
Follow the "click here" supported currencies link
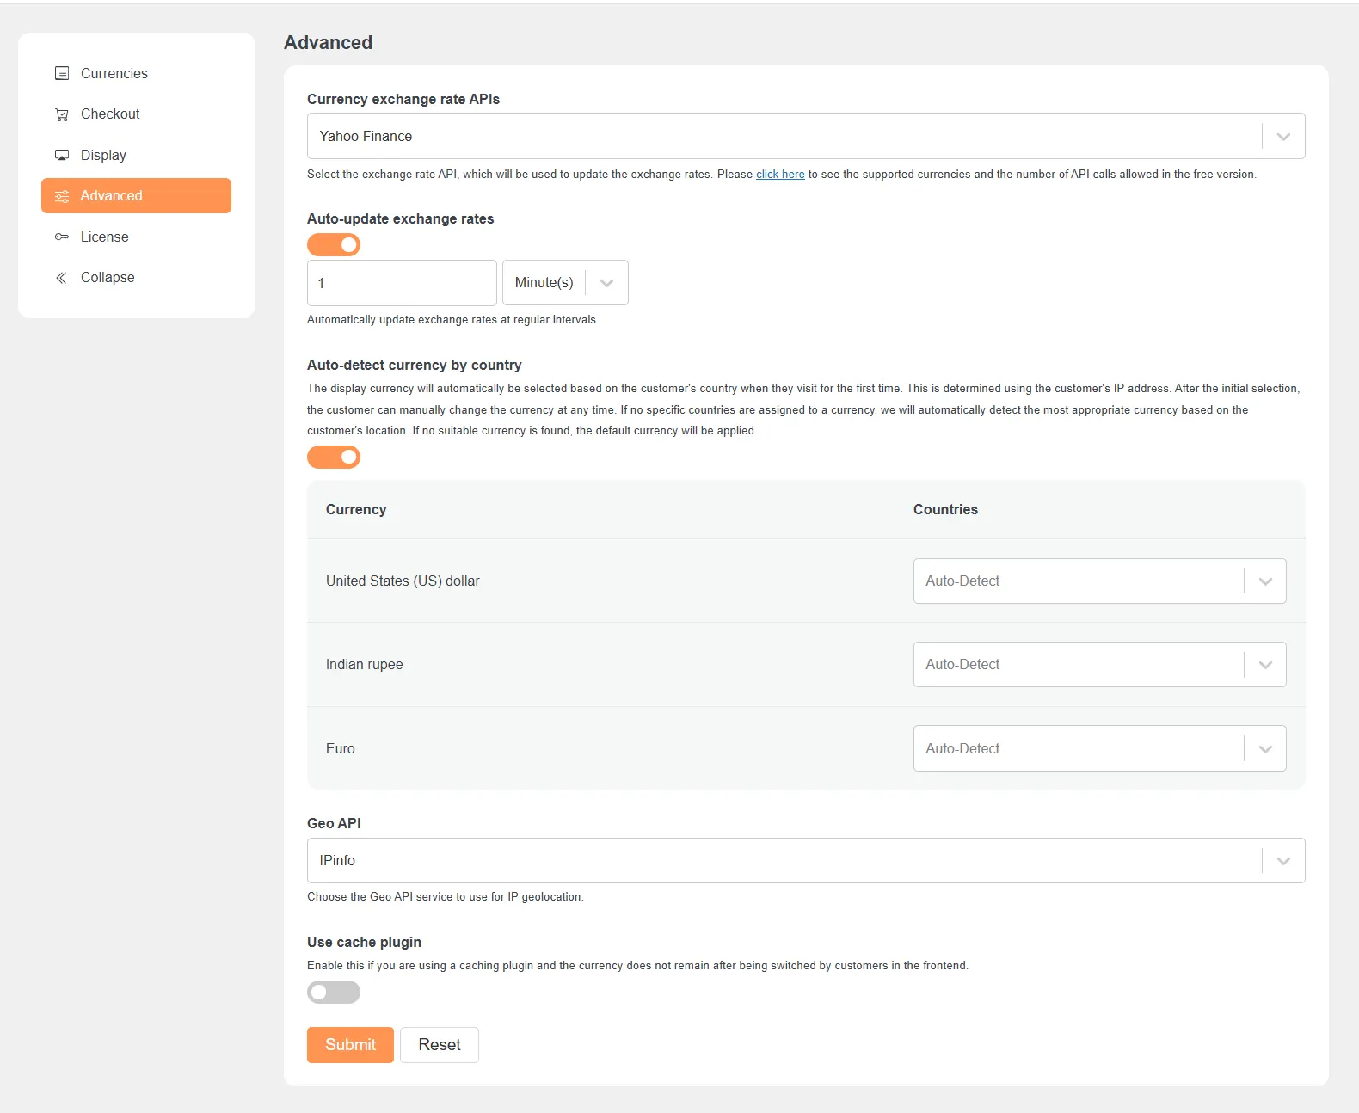(780, 175)
